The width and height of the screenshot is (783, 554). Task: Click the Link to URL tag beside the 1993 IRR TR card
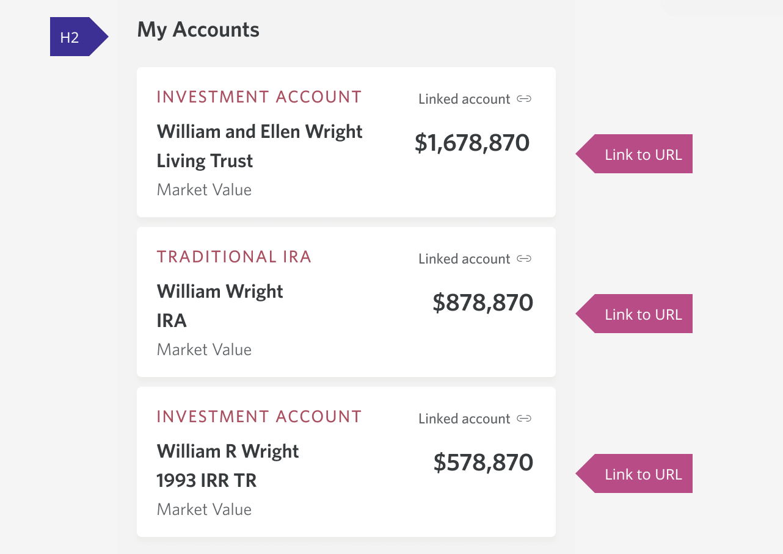point(641,474)
